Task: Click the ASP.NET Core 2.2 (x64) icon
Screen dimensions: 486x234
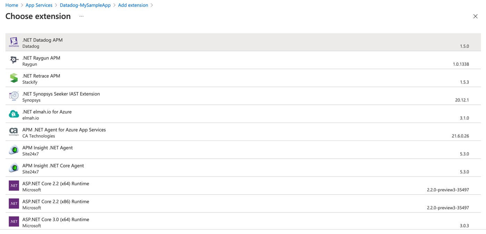Action: tap(14, 186)
